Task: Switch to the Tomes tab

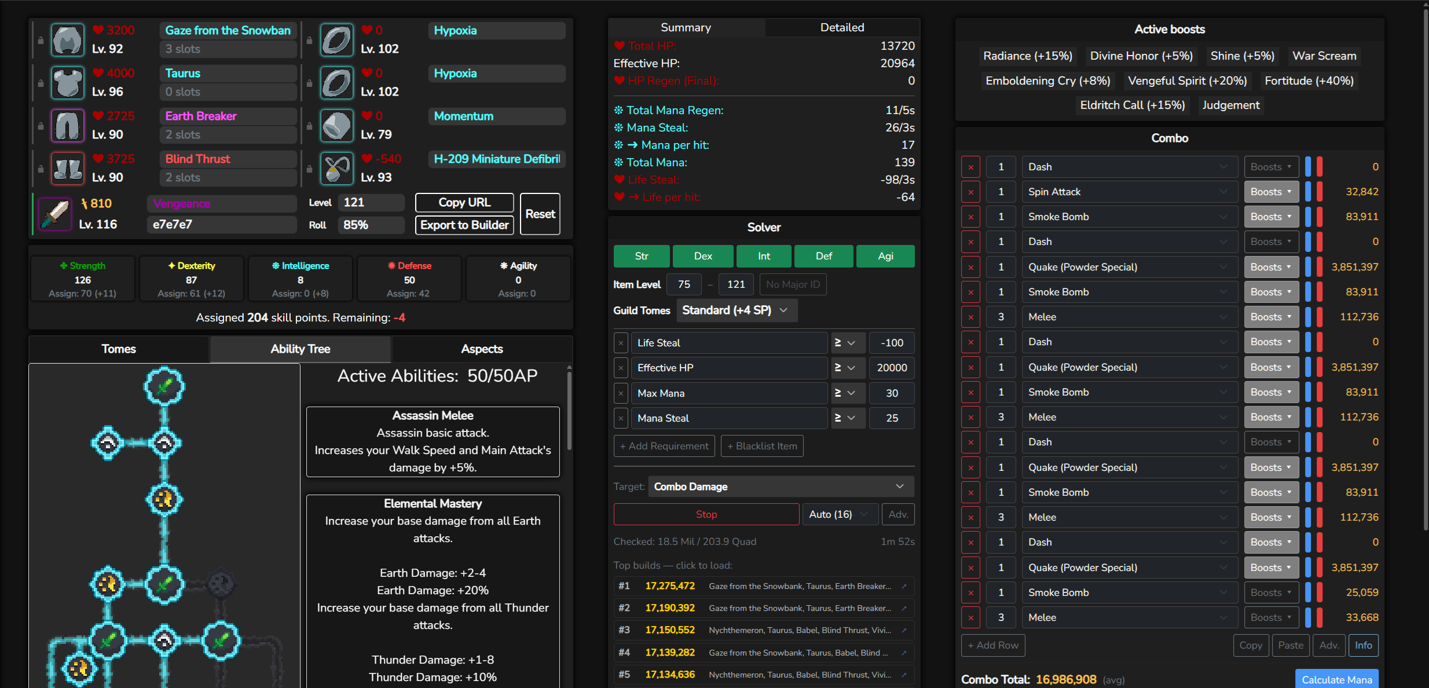Action: tap(119, 349)
